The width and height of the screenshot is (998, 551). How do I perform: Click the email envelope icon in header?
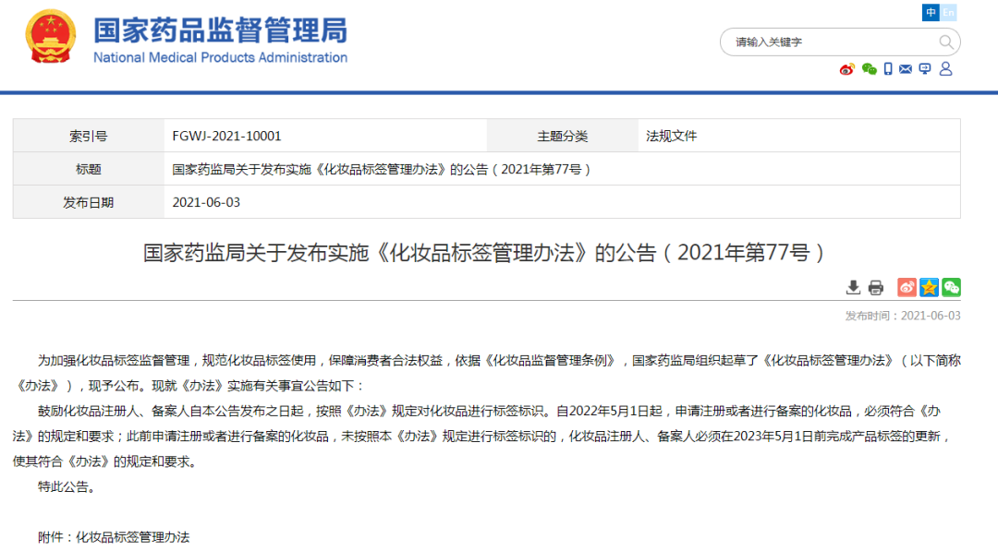pyautogui.click(x=906, y=69)
